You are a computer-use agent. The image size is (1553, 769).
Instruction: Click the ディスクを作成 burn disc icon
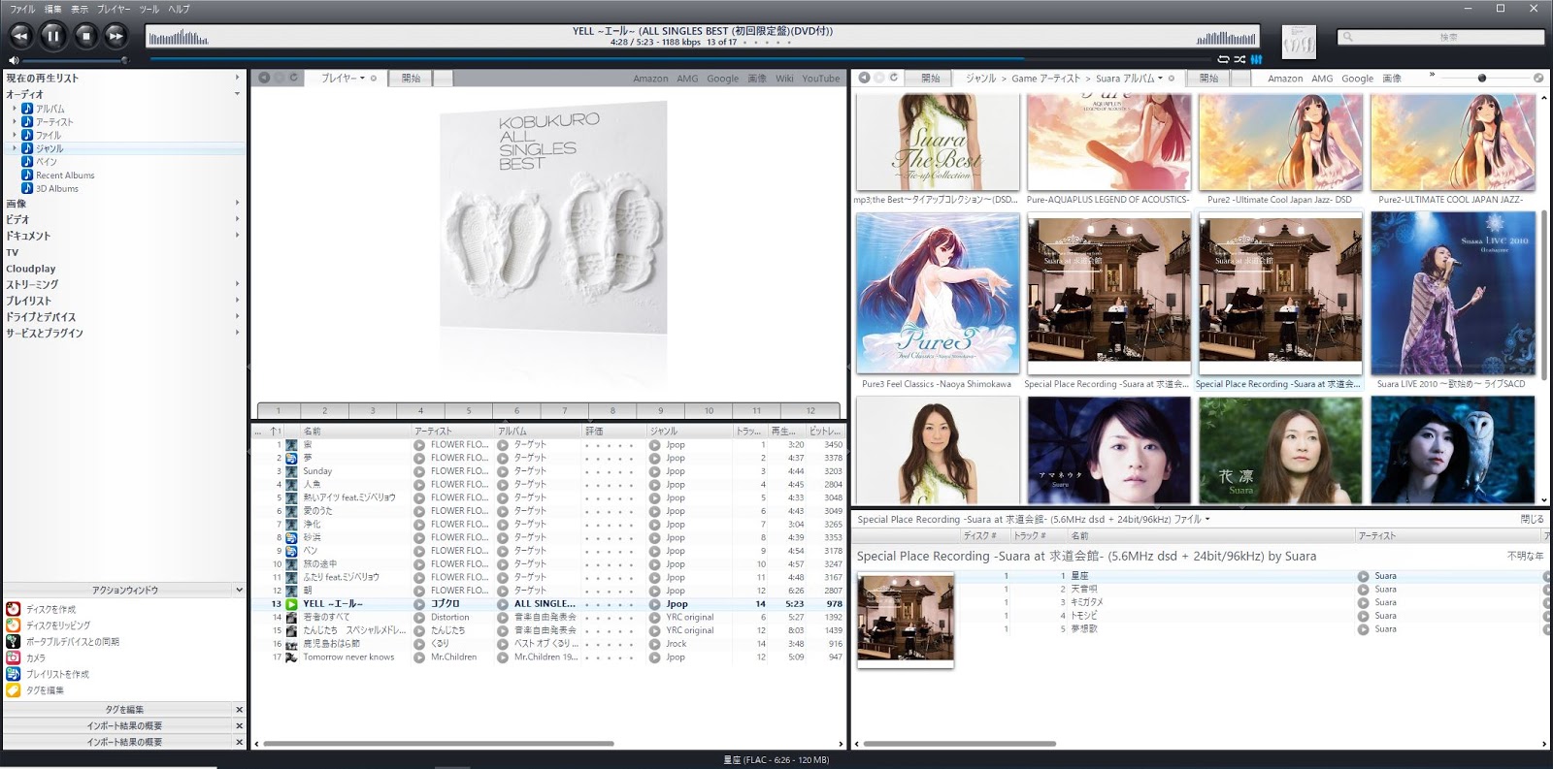13,609
